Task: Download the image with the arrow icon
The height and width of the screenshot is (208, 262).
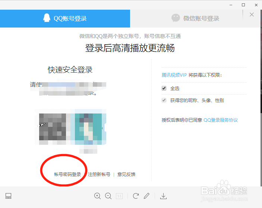Action: click(x=163, y=196)
